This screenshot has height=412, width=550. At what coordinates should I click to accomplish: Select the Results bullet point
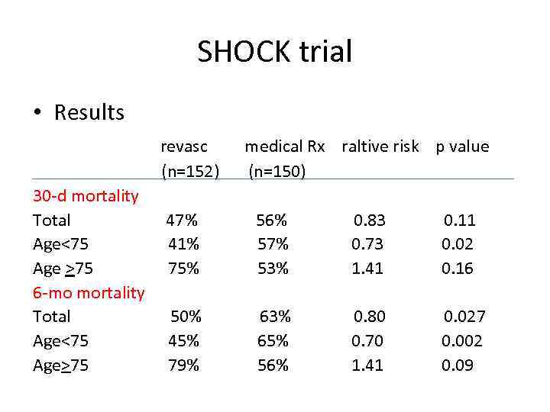click(89, 113)
